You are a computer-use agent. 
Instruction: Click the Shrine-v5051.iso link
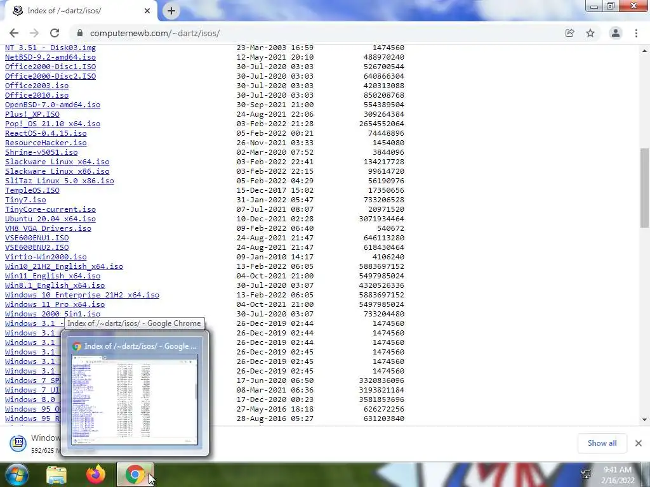pos(41,152)
